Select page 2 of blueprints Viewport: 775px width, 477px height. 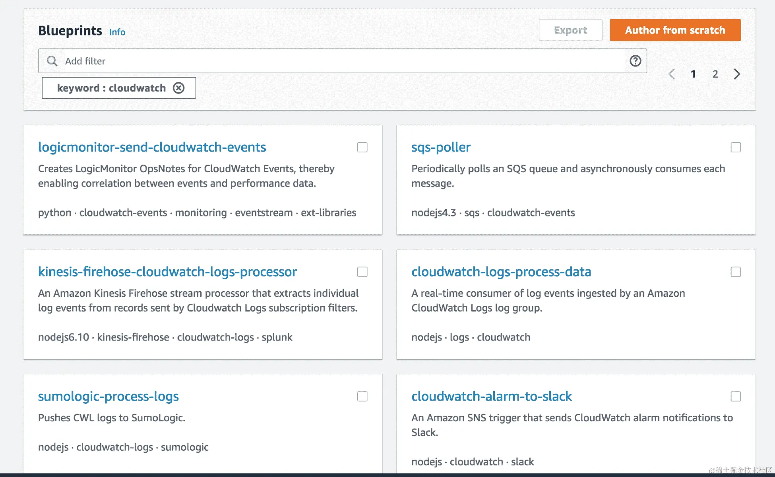tap(715, 74)
